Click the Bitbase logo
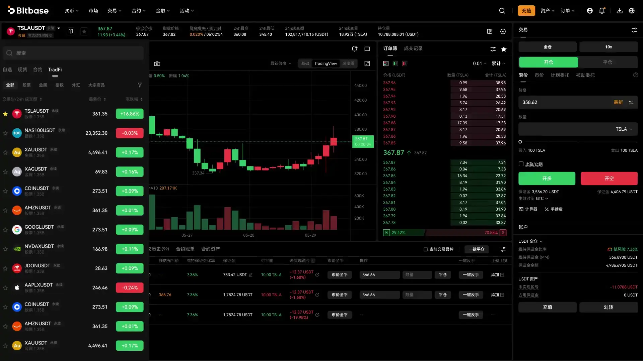643x361 pixels. click(x=28, y=10)
